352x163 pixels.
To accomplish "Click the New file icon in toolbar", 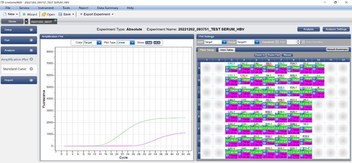I will (5, 14).
